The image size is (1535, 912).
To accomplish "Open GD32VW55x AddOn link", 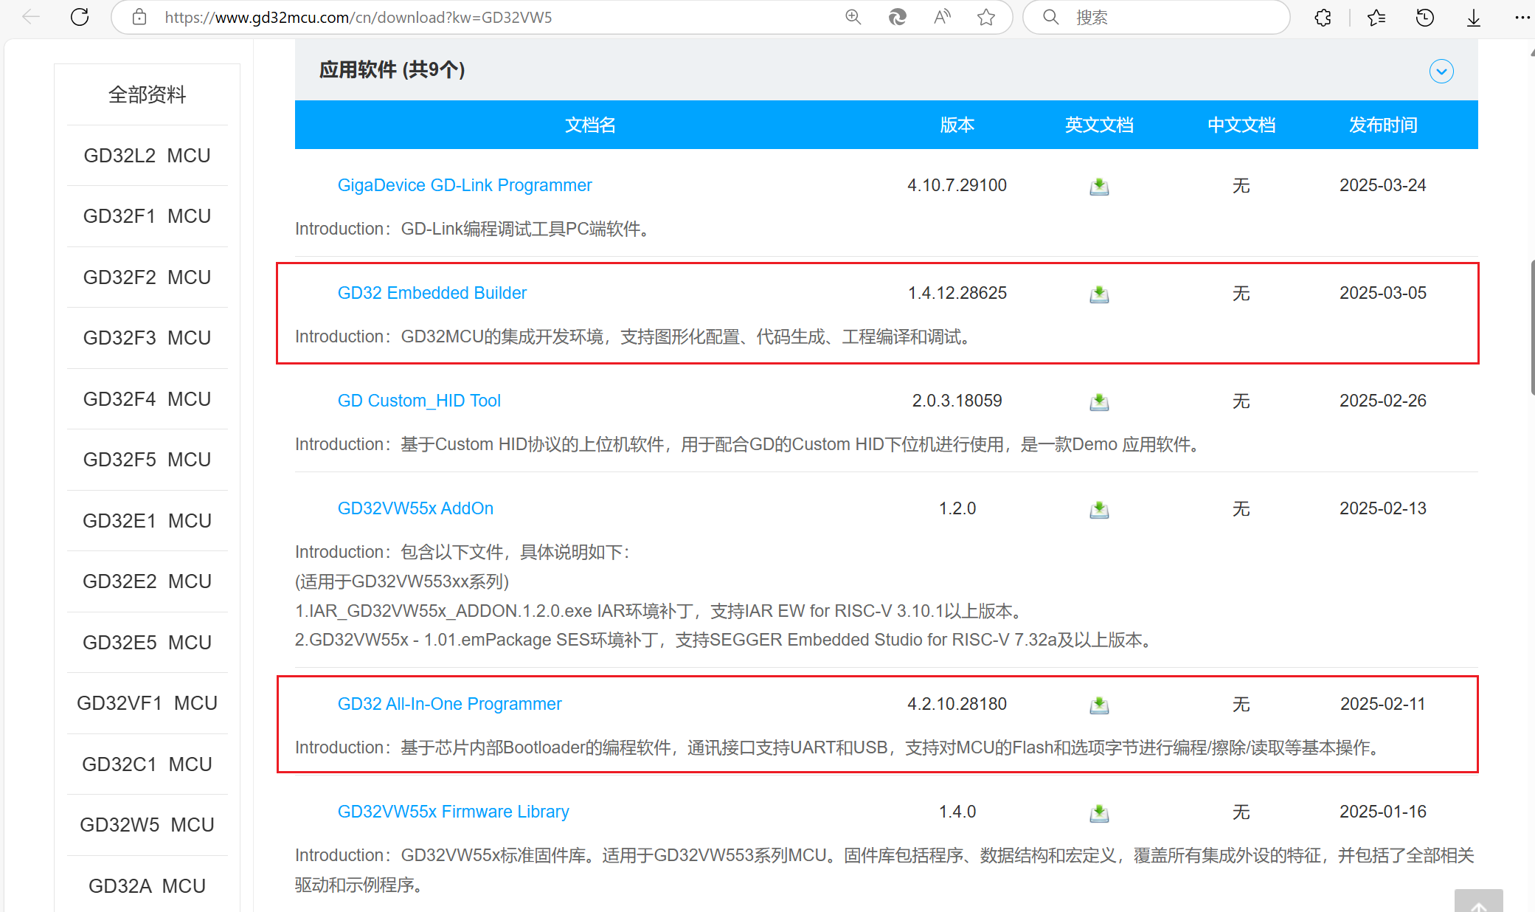I will click(x=415, y=508).
